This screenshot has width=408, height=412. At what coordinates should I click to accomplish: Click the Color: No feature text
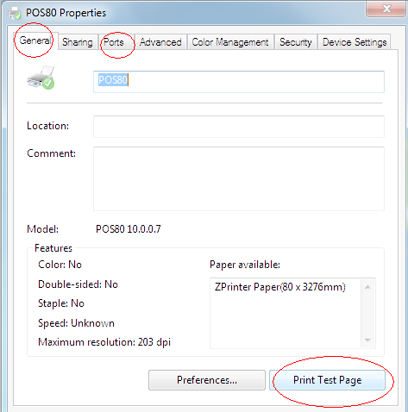60,265
